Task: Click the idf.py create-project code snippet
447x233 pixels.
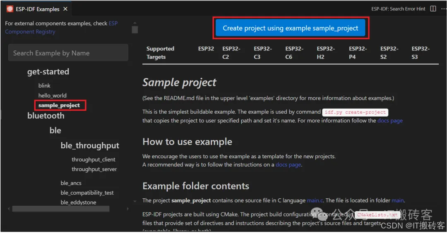Action: (x=355, y=112)
